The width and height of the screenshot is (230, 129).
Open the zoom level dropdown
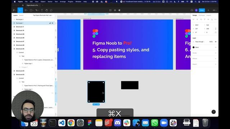coord(215,10)
